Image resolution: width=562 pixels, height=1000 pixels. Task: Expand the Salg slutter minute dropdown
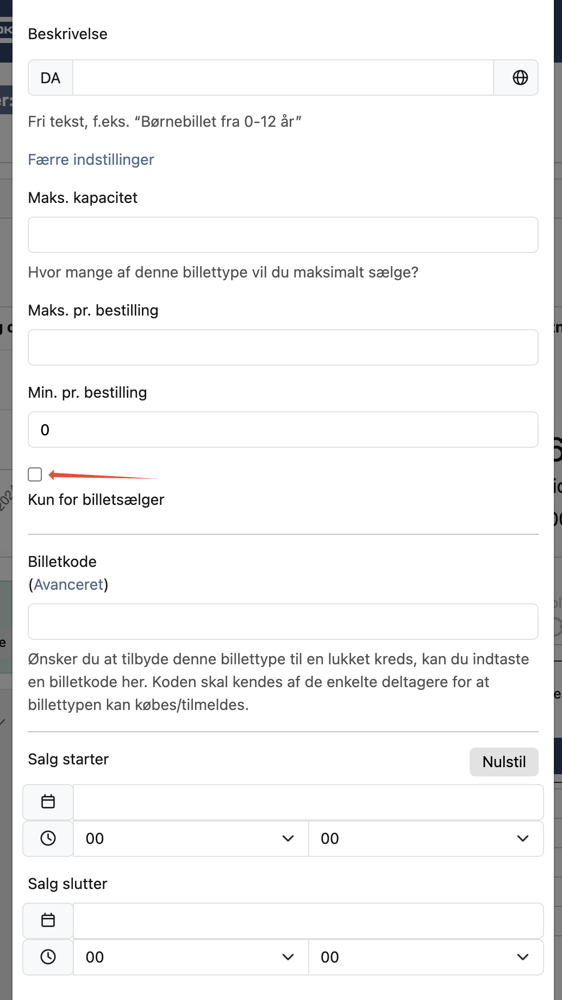coord(425,957)
